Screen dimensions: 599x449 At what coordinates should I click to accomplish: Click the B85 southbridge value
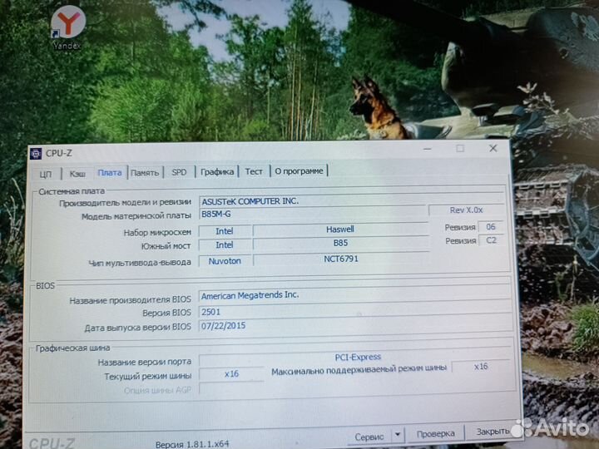pos(340,243)
